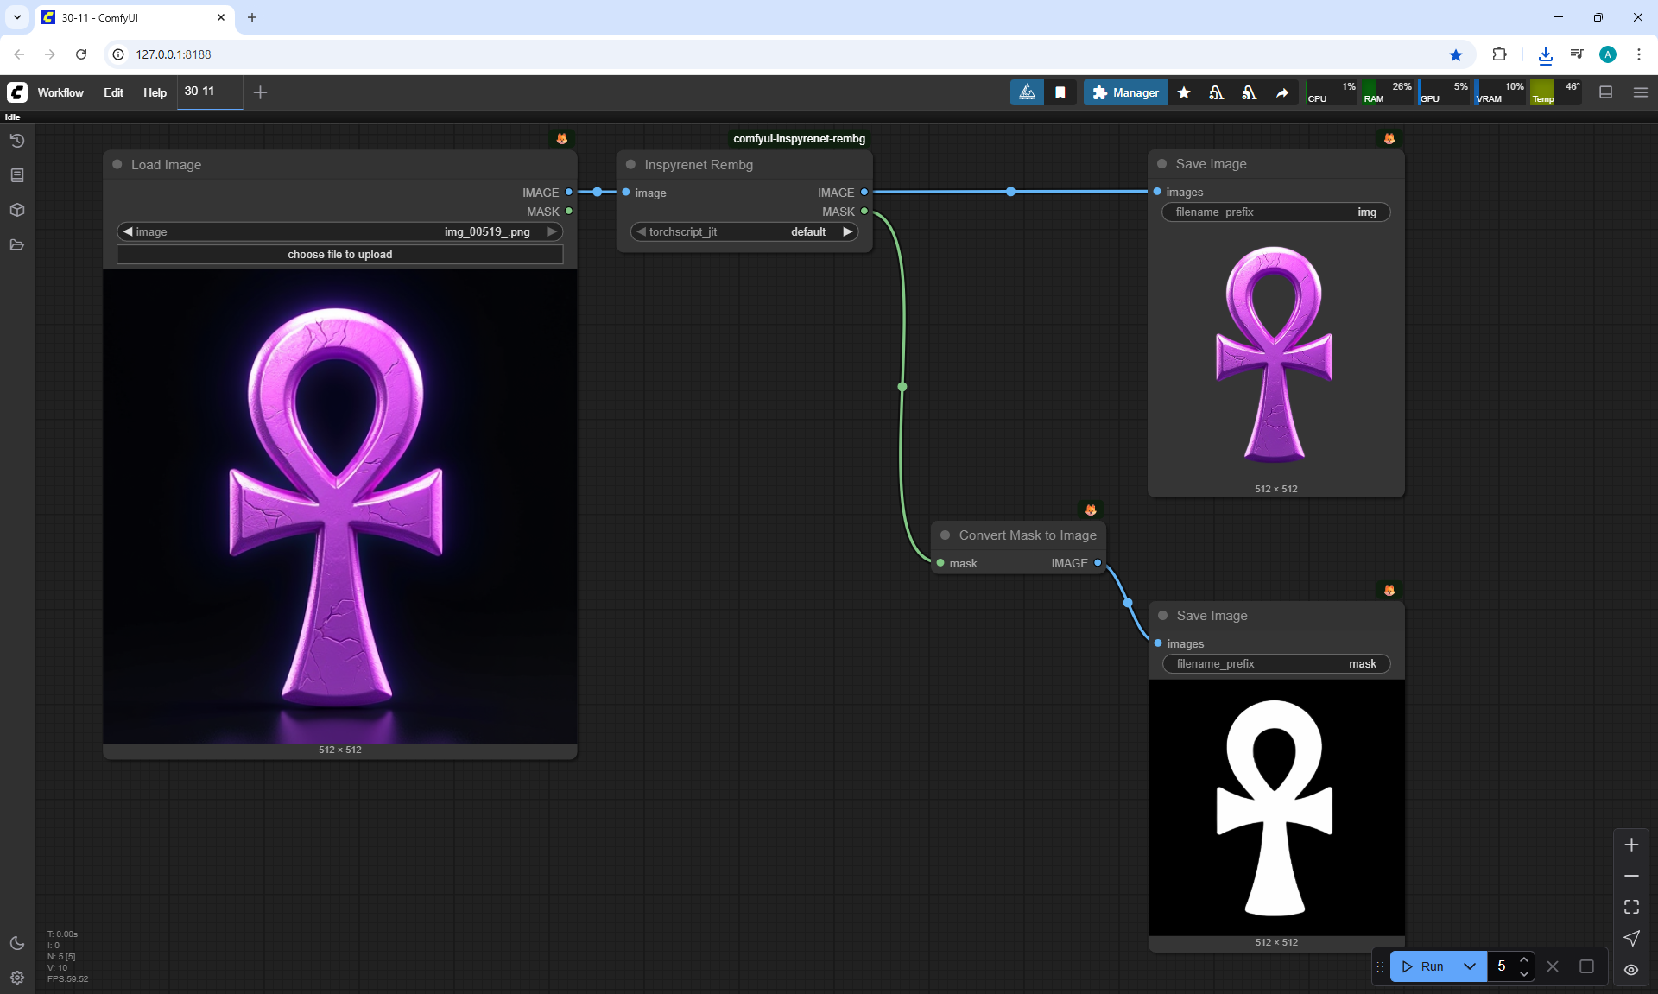The image size is (1658, 994).
Task: Open the node library cube icon
Action: coord(17,210)
